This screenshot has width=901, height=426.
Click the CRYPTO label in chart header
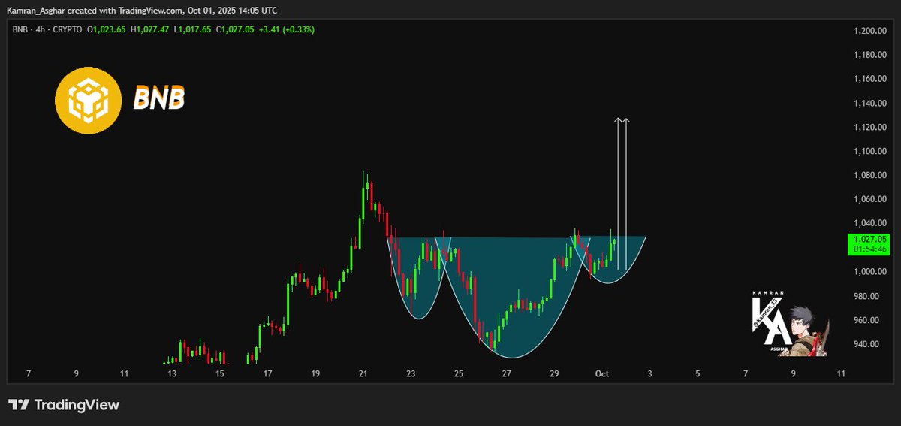click(x=68, y=29)
